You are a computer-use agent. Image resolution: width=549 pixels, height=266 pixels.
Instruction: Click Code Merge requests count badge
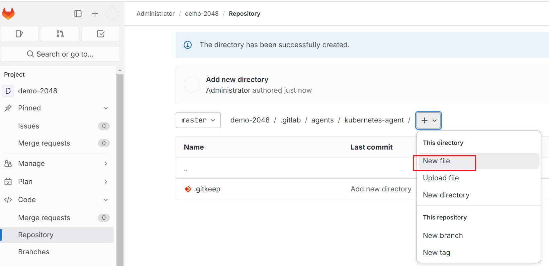point(104,218)
